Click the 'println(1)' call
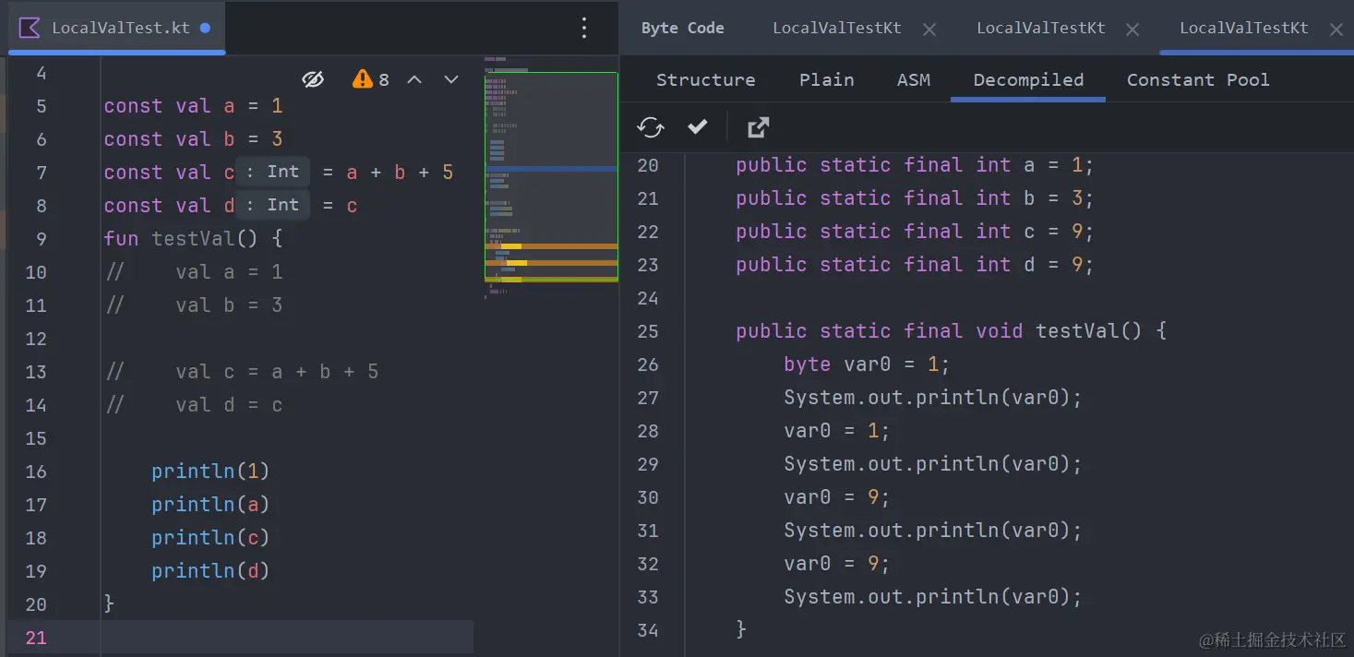 [210, 472]
